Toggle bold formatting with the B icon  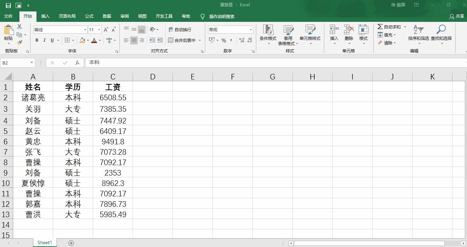36,40
